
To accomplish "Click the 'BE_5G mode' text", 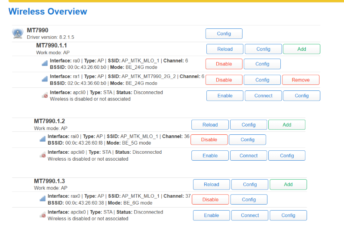I will click(x=136, y=143).
